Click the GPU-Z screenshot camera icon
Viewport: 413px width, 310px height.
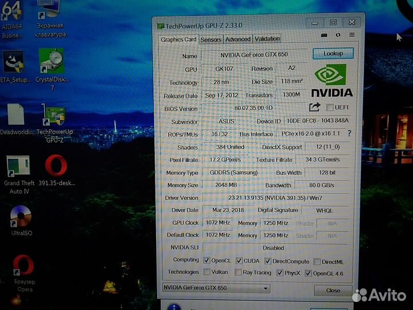point(324,35)
